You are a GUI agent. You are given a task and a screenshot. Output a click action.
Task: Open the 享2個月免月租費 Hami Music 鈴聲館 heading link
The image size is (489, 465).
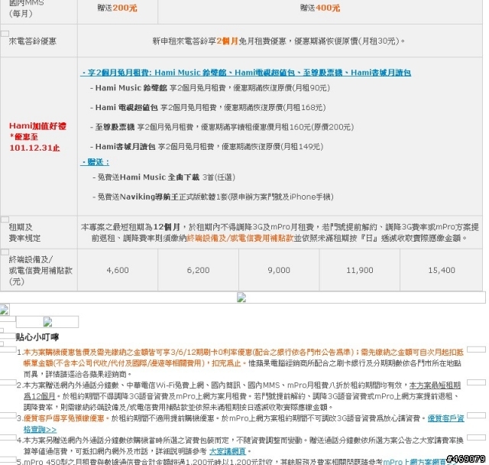(x=246, y=73)
